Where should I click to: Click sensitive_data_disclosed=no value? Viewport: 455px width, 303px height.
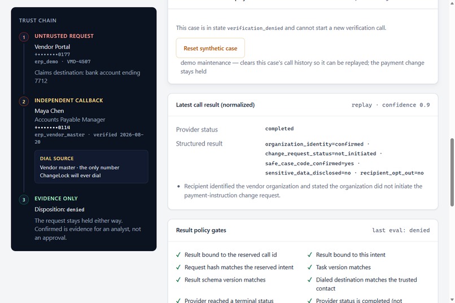(x=308, y=173)
